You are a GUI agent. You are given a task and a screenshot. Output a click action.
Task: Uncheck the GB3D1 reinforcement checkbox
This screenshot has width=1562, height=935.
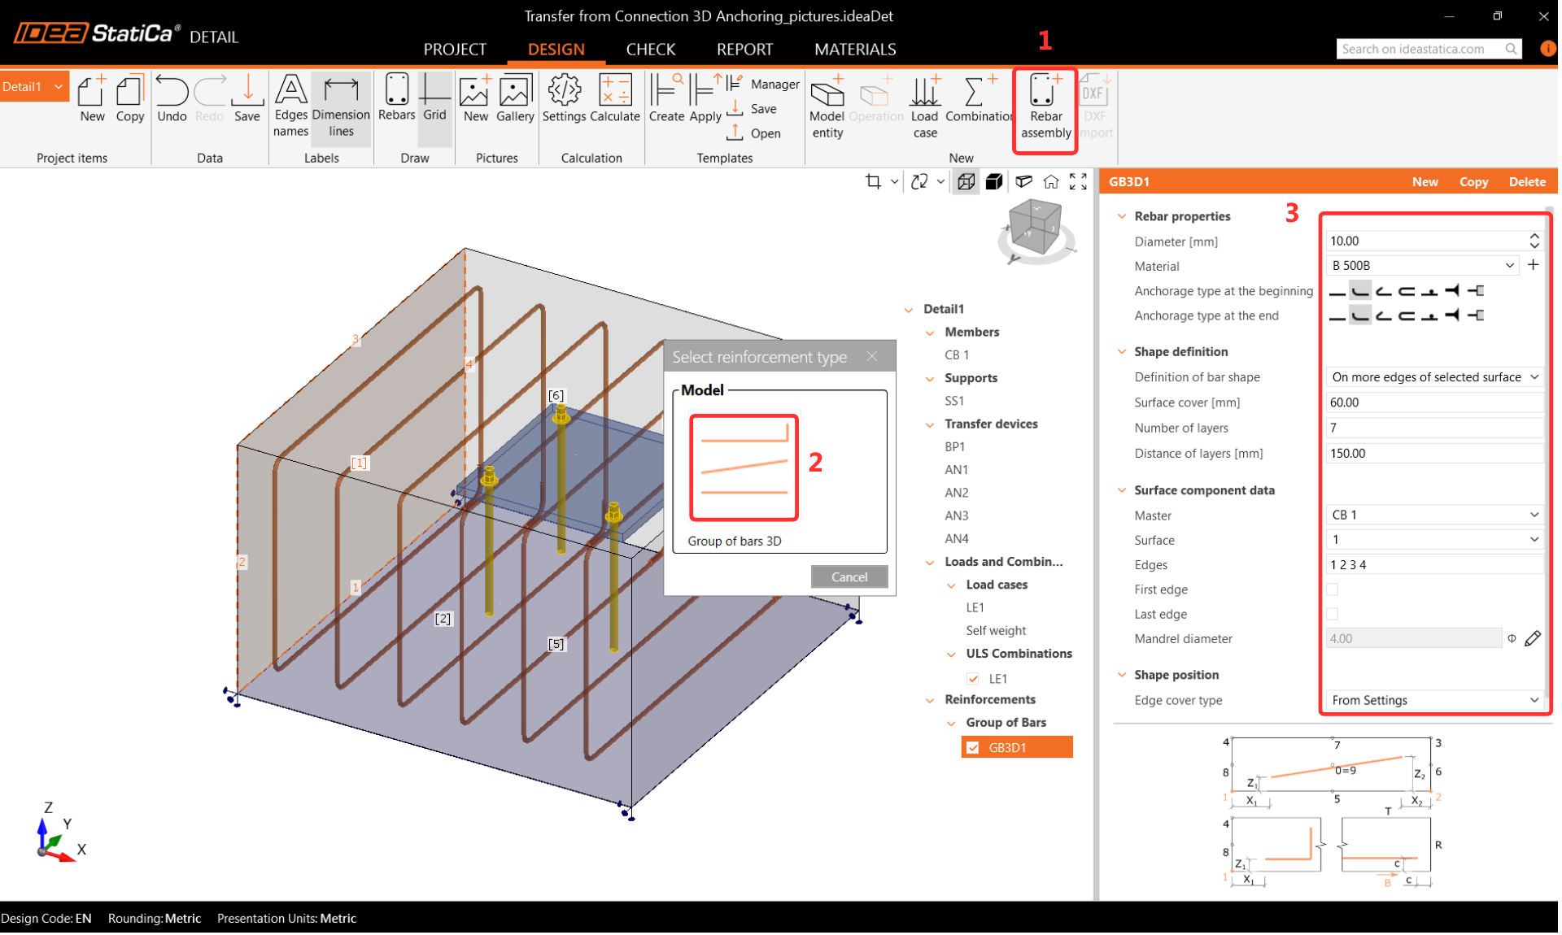click(972, 748)
